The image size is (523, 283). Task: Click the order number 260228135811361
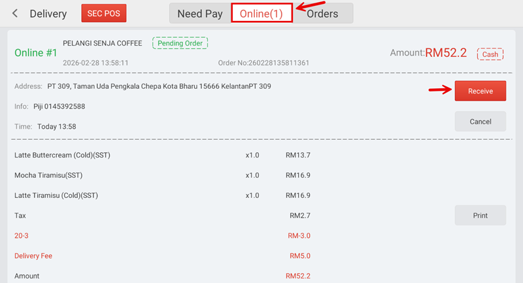(x=263, y=63)
